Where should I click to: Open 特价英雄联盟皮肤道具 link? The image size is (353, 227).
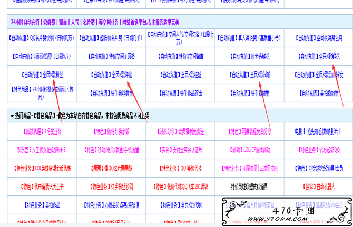249,187
